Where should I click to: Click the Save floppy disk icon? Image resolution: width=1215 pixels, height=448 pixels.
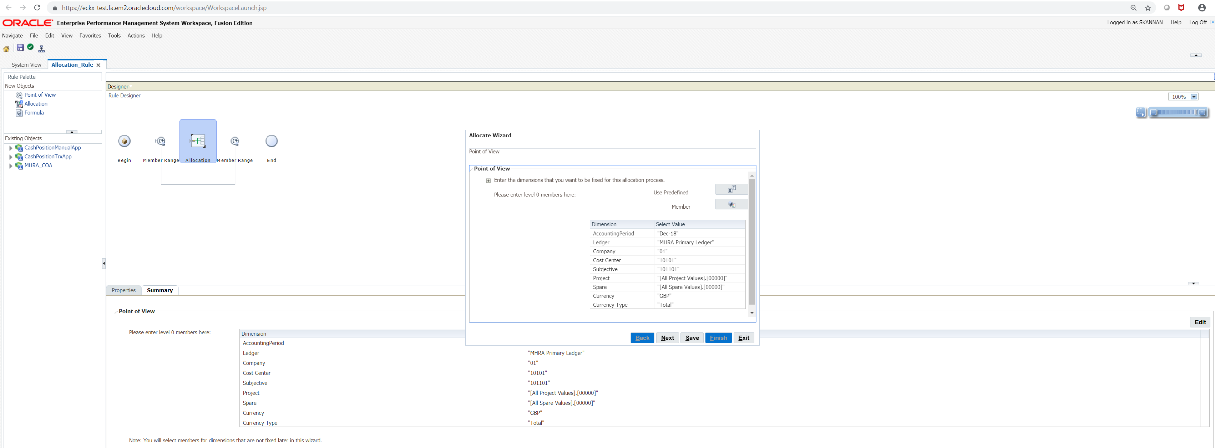click(x=20, y=47)
